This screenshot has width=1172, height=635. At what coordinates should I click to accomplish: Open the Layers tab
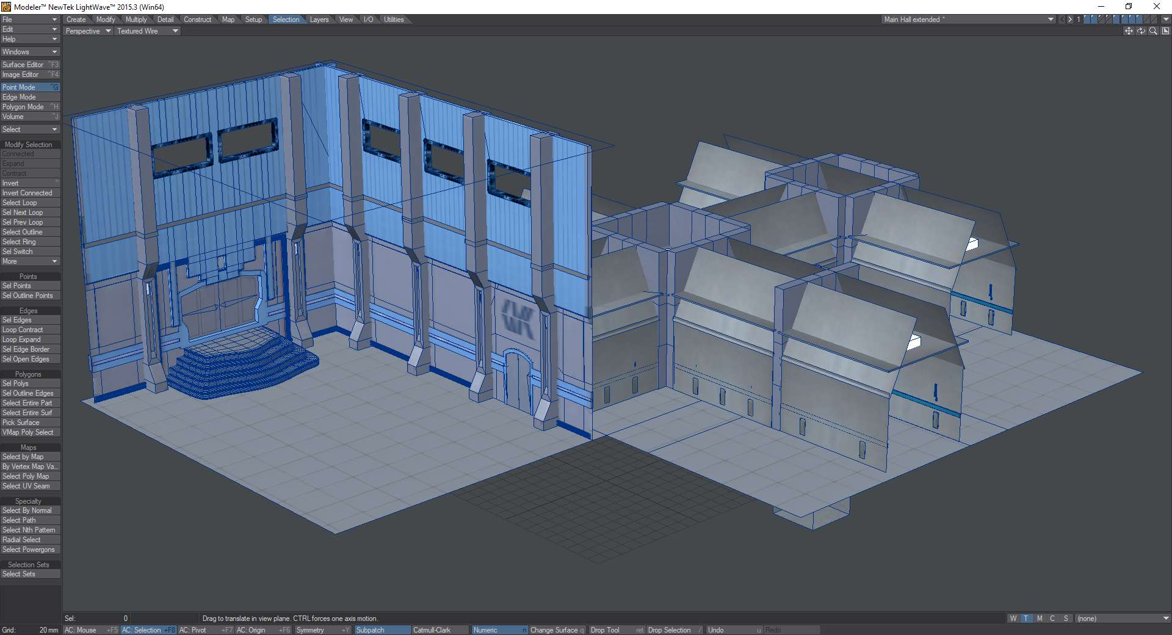coord(319,20)
